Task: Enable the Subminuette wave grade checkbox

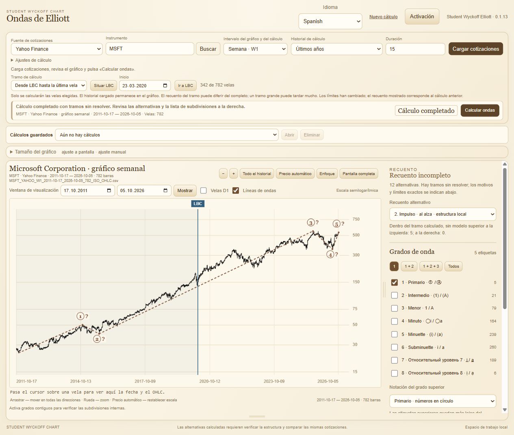Action: (394, 347)
